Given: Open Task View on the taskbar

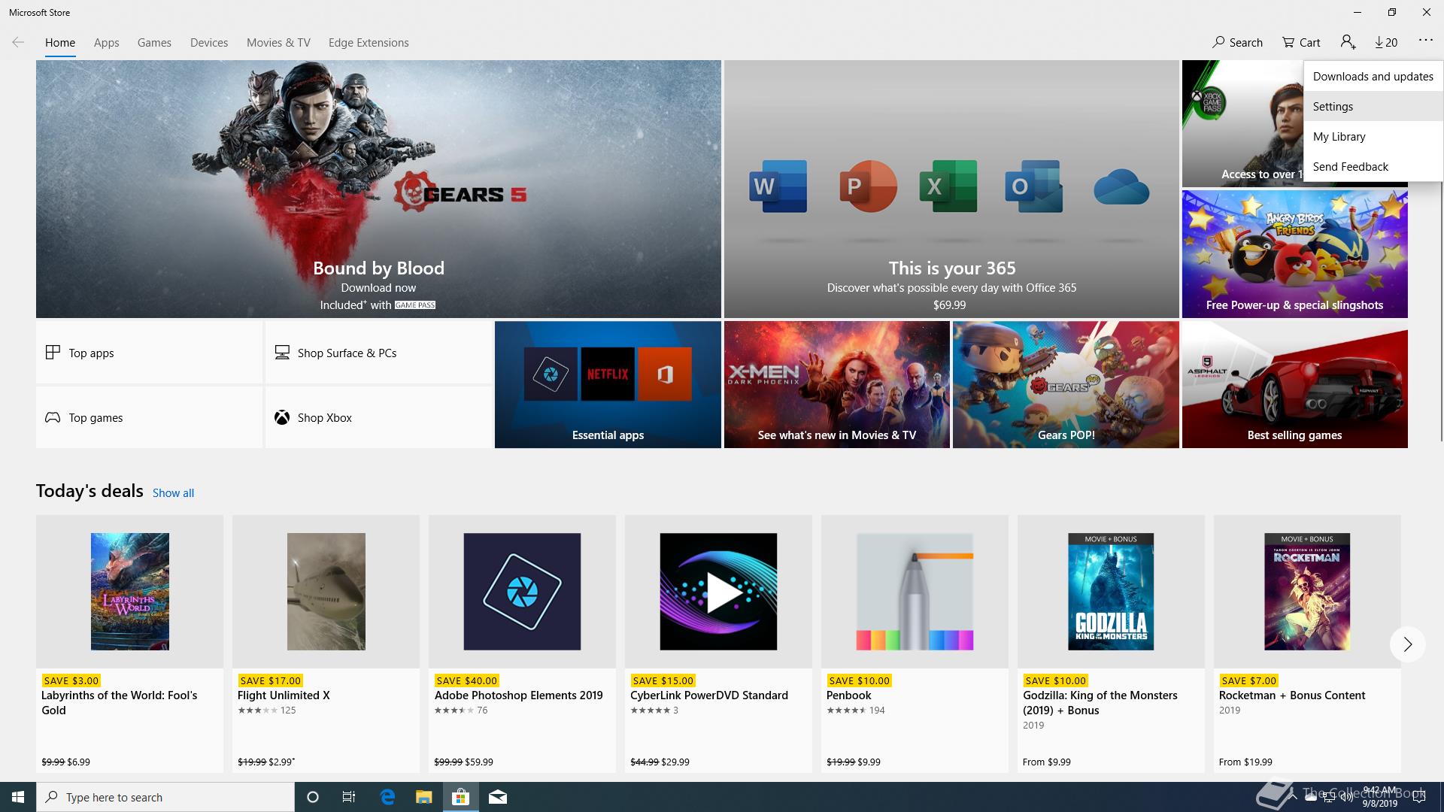Looking at the screenshot, I should point(349,797).
